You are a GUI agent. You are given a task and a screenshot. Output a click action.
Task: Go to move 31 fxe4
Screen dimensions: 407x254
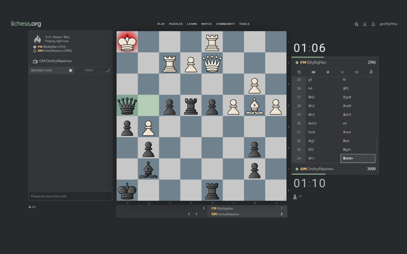click(323, 132)
